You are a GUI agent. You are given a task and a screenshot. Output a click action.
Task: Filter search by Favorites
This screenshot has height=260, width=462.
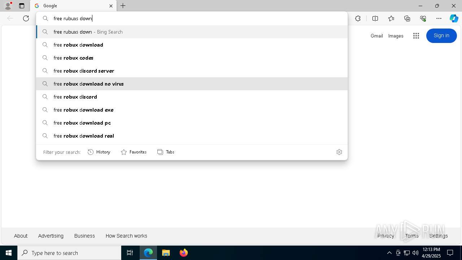[134, 152]
